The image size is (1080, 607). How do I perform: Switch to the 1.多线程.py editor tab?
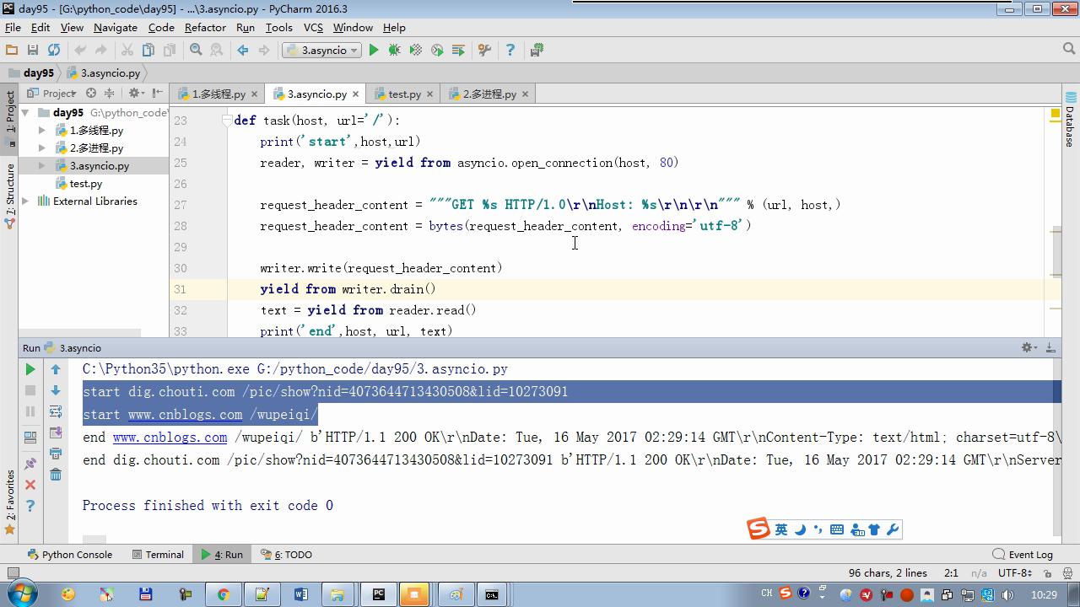pyautogui.click(x=218, y=94)
